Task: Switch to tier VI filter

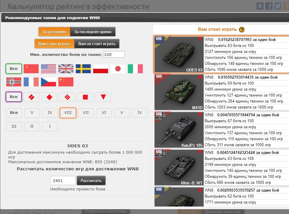Action: click(x=104, y=113)
